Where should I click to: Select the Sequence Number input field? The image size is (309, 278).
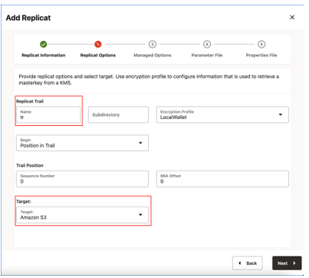[x=82, y=179]
